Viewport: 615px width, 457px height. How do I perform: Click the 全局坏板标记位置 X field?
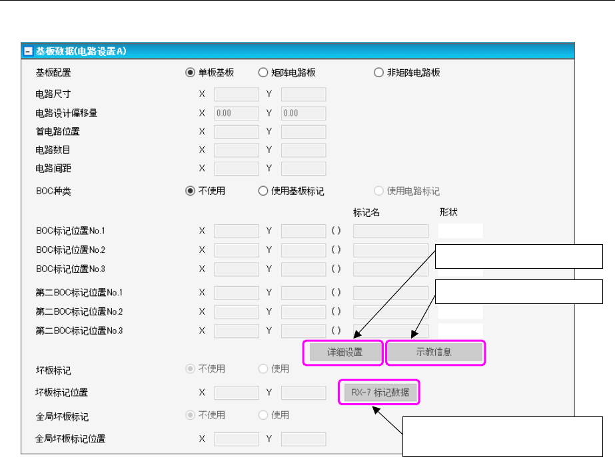tap(237, 439)
